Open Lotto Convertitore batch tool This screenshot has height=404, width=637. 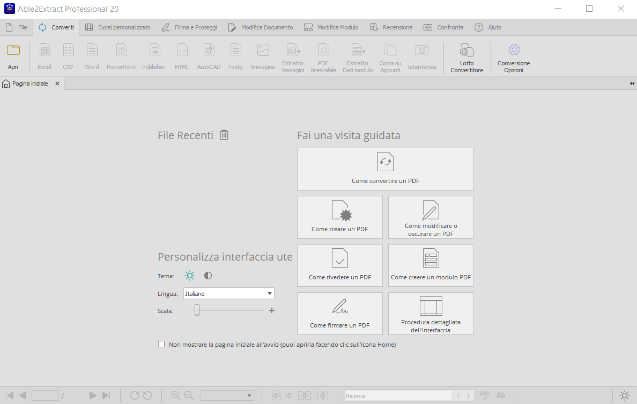tap(467, 58)
